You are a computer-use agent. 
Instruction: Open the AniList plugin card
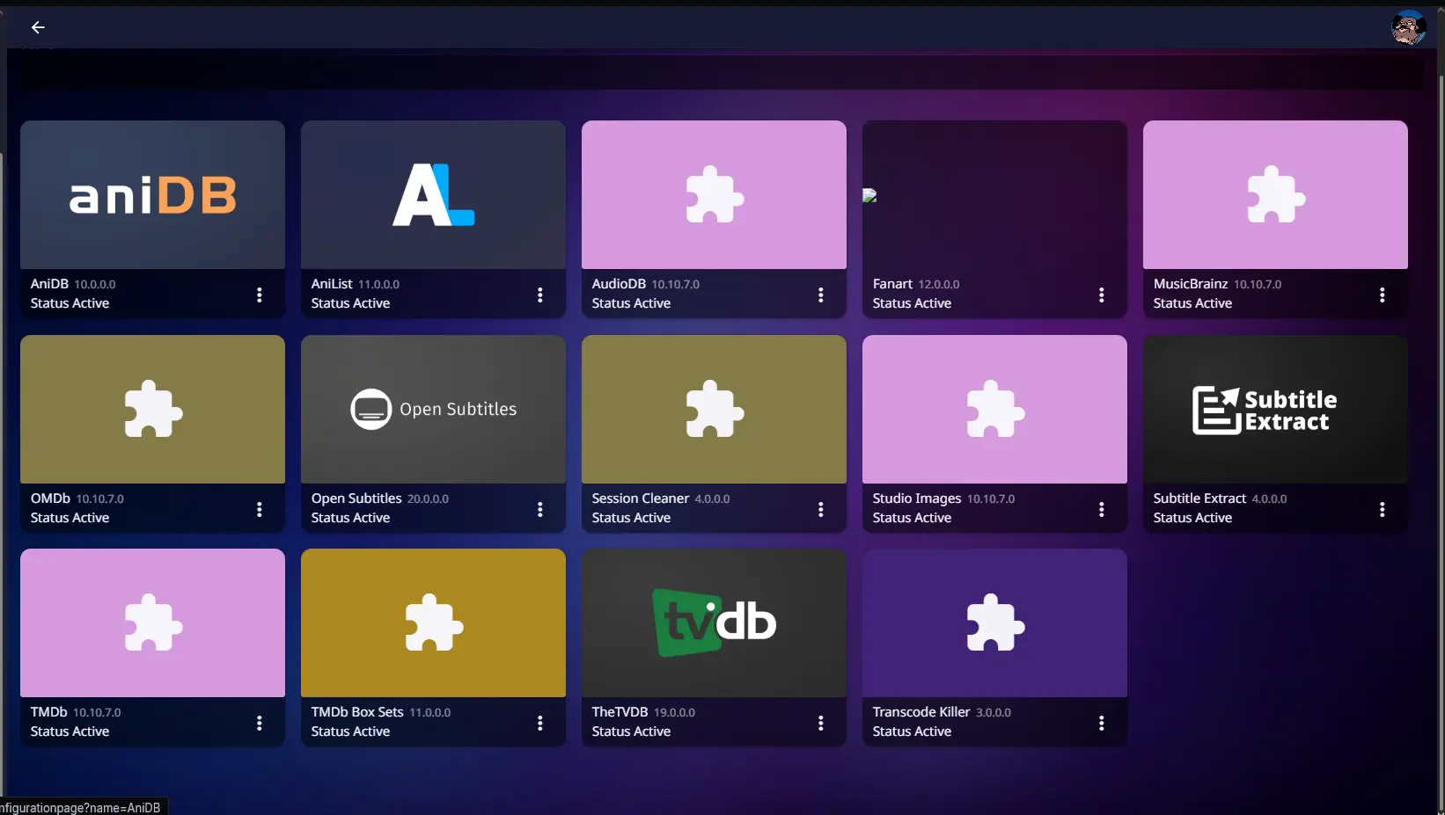[x=432, y=195]
